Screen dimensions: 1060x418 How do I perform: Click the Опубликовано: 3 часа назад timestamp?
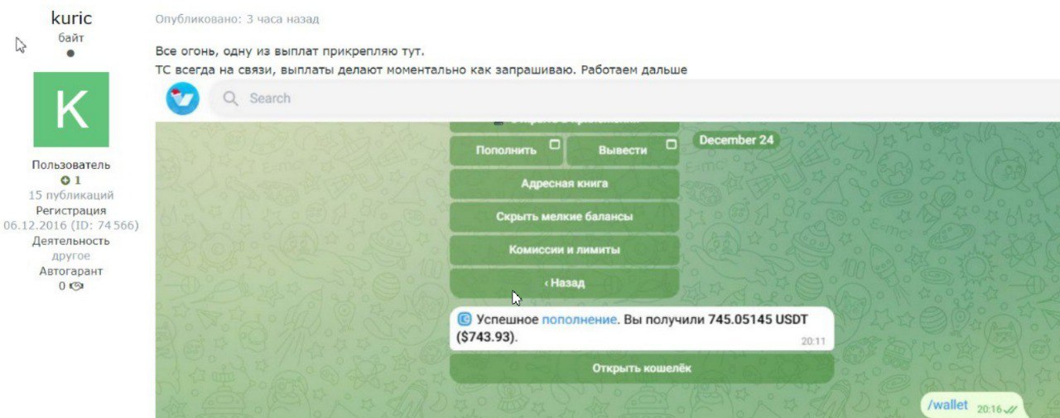(x=237, y=18)
